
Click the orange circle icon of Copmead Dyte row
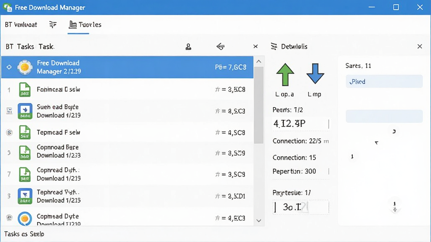(25, 218)
